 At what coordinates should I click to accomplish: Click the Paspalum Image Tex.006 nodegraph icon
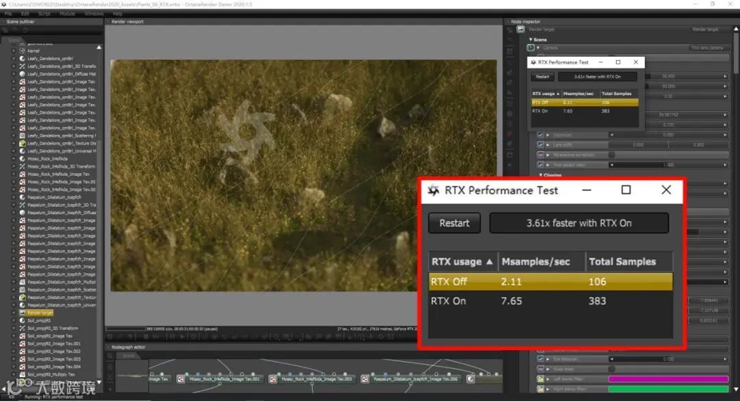click(x=365, y=379)
